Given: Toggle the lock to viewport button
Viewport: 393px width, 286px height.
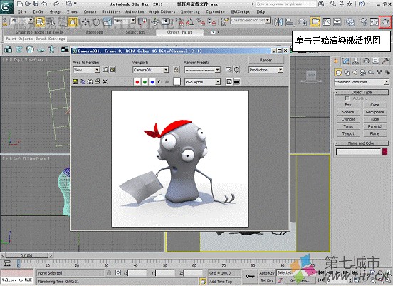Looking at the screenshot, I should pos(177,70).
